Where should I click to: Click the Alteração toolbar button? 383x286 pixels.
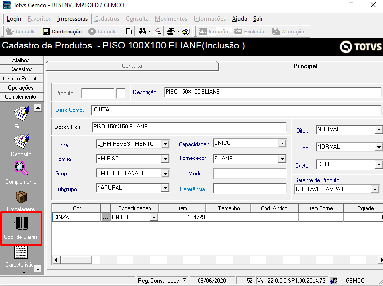point(288,32)
